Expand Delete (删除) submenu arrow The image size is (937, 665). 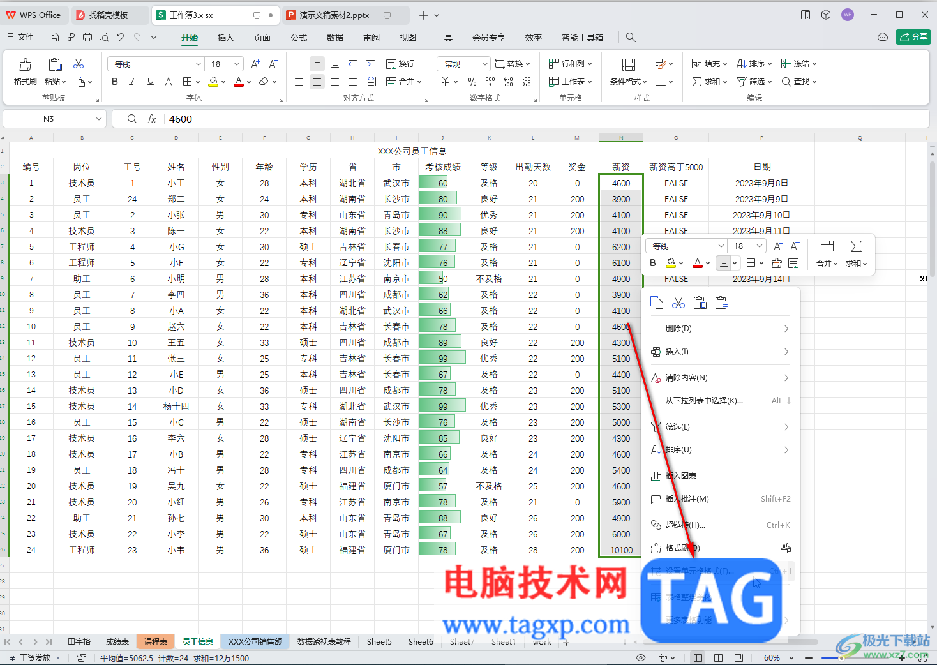point(786,329)
